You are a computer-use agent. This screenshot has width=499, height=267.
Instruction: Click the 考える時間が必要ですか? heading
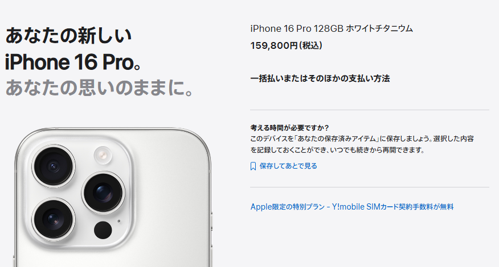coord(289,128)
